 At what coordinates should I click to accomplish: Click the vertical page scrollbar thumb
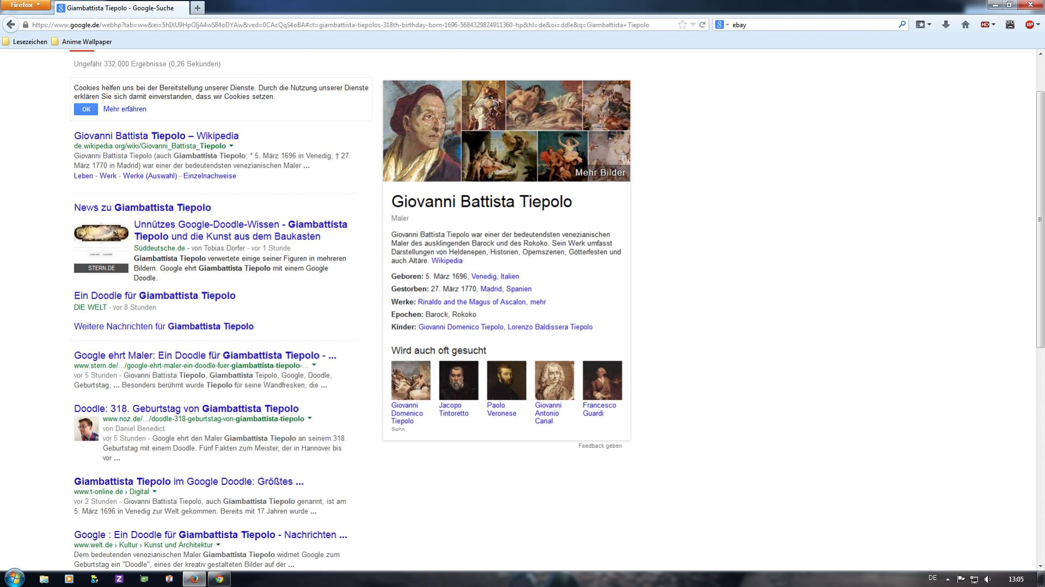point(1040,220)
